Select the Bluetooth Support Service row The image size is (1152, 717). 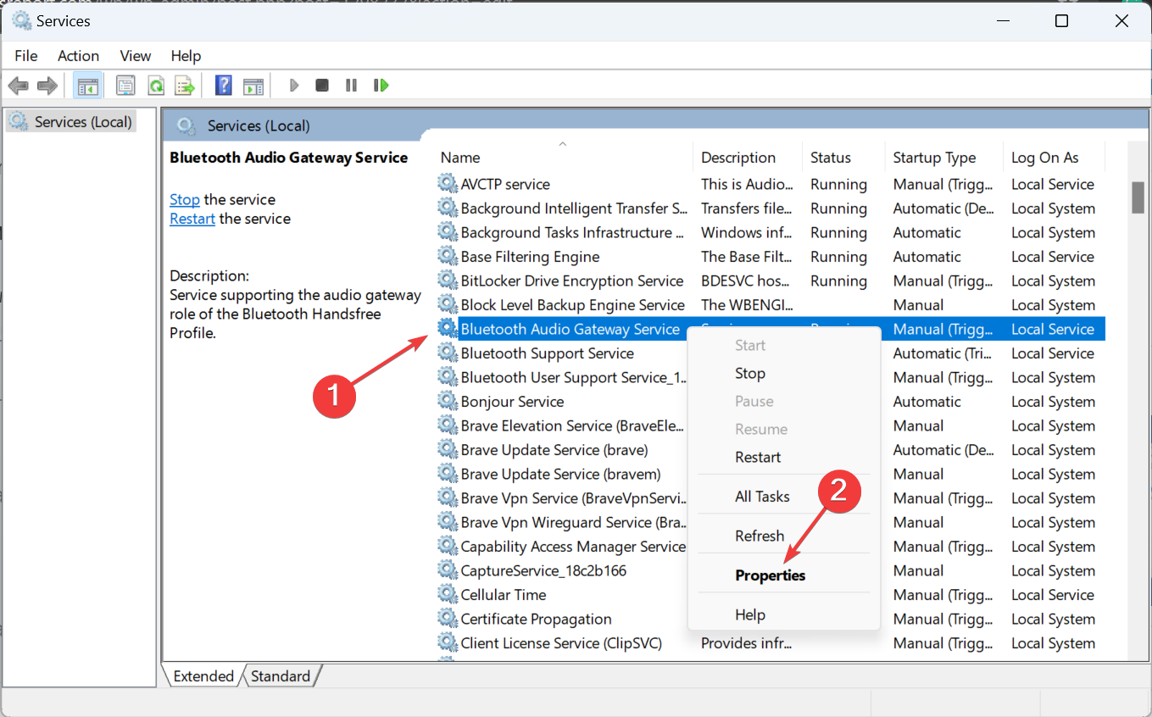click(x=547, y=353)
